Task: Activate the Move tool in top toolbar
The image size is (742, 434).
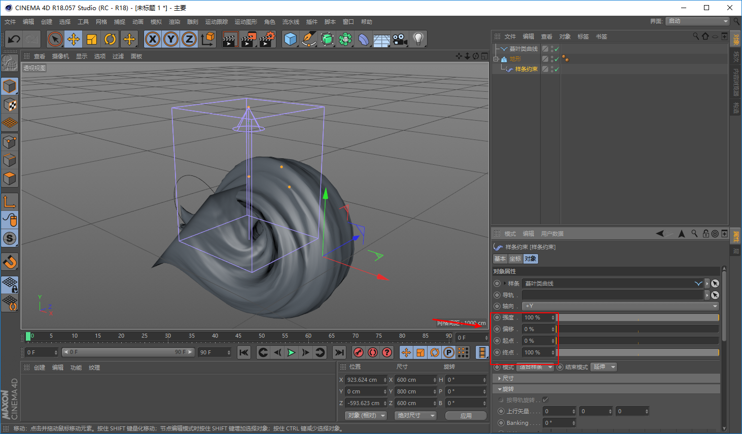Action: point(74,39)
